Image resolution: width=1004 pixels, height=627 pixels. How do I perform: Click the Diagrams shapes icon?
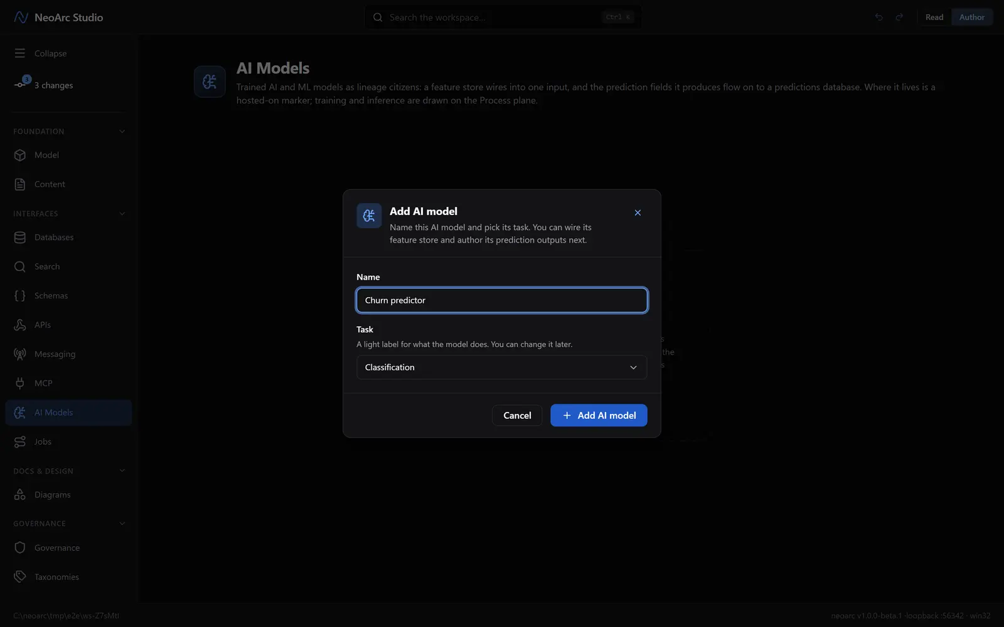pyautogui.click(x=20, y=495)
